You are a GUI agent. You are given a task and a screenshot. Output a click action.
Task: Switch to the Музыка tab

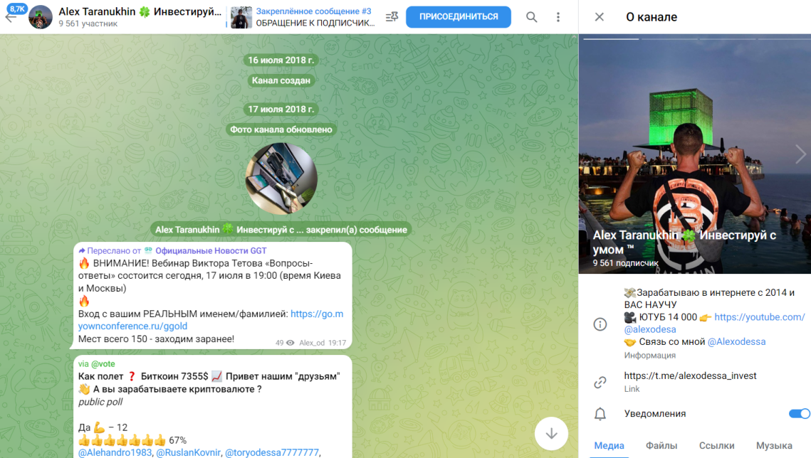(774, 446)
